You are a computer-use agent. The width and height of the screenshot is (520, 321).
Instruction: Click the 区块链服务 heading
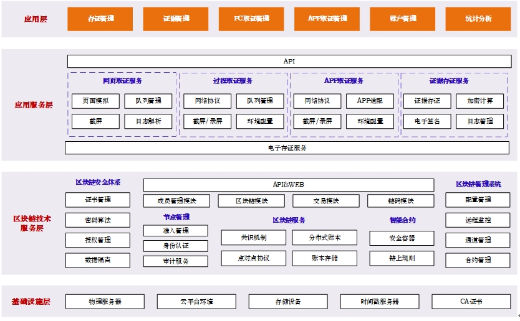tap(289, 220)
